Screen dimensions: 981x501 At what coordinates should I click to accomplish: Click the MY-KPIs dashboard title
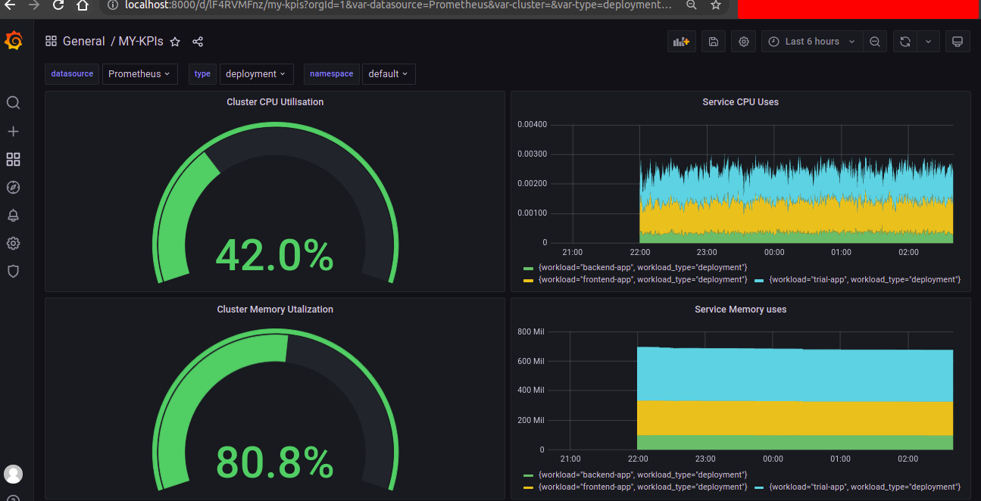(x=141, y=42)
